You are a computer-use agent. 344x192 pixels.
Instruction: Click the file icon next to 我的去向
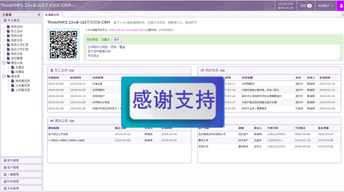[x=8, y=27]
